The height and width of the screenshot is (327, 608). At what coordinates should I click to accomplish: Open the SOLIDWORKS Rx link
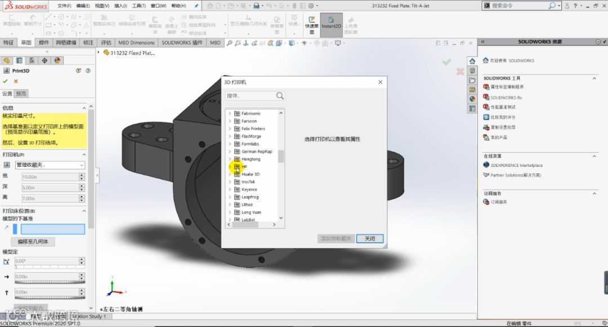click(506, 98)
